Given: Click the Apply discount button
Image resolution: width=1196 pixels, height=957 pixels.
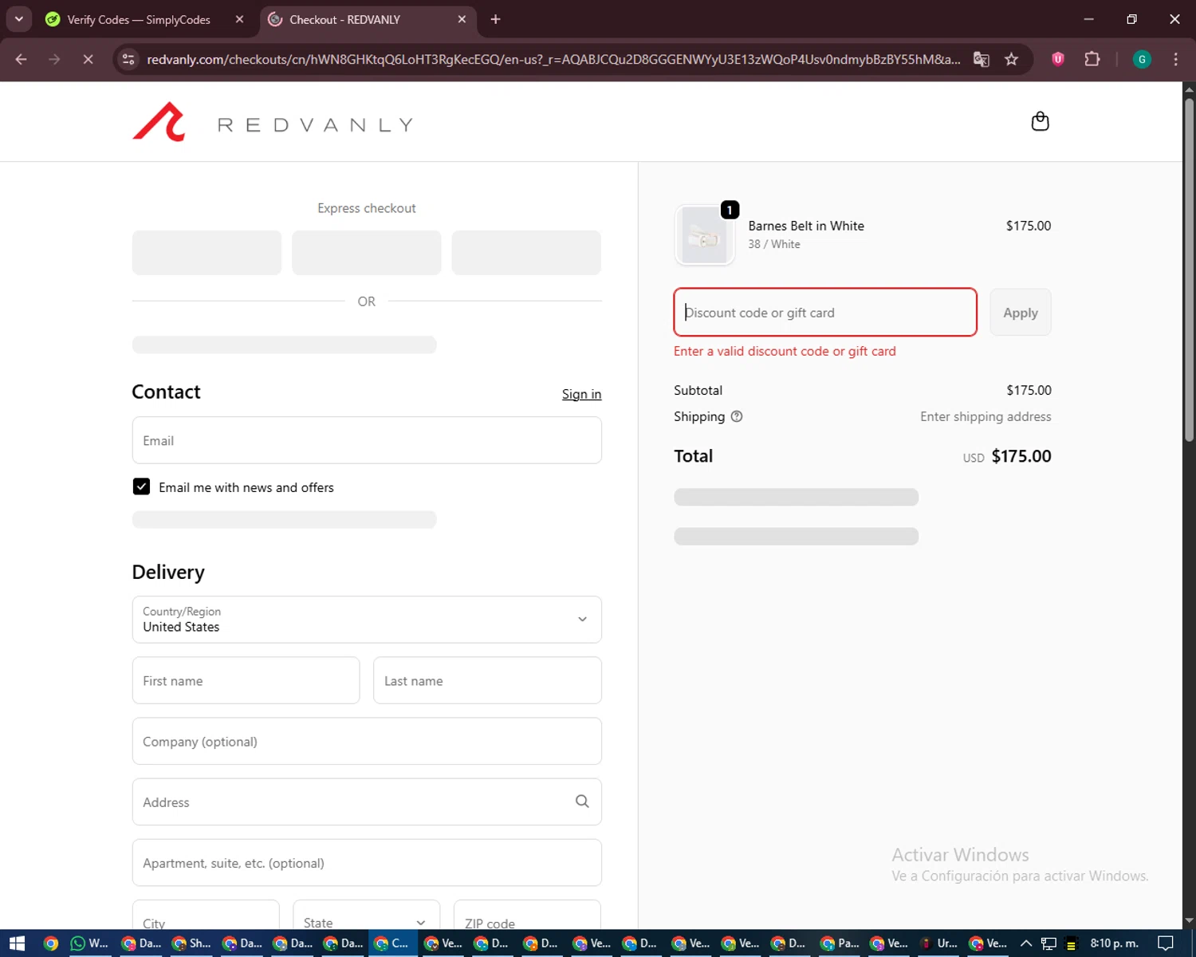Looking at the screenshot, I should [x=1021, y=313].
